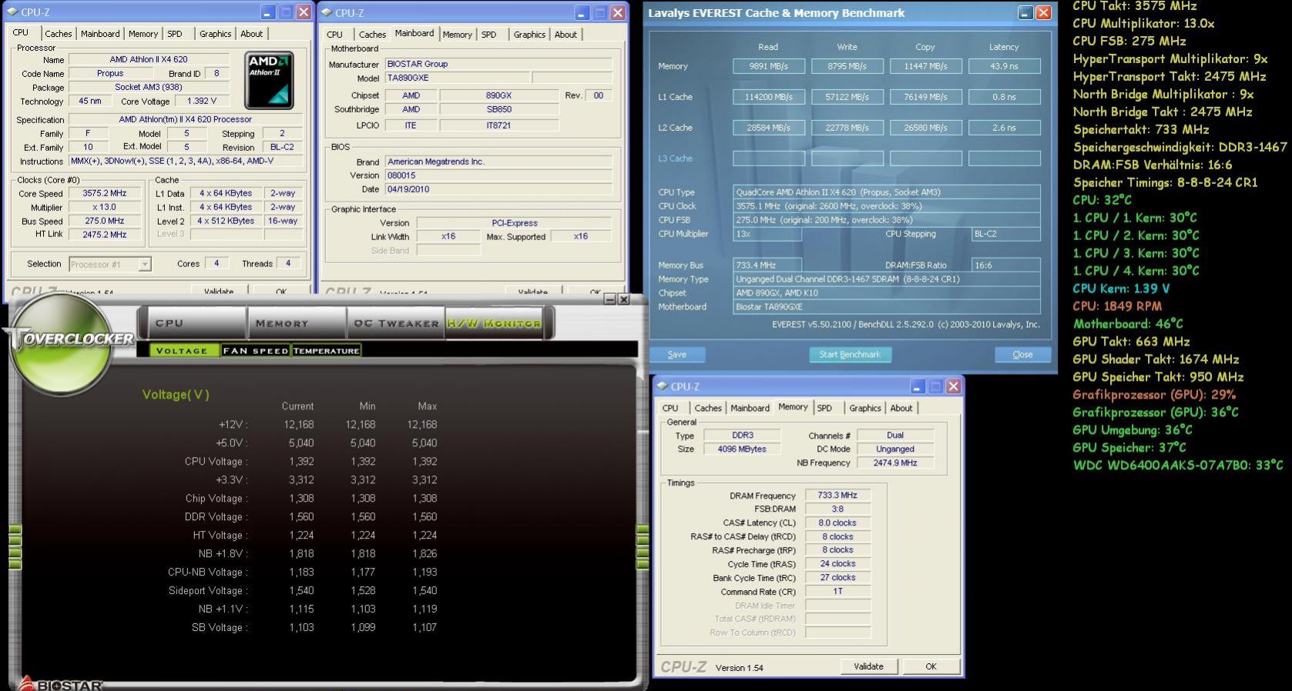Click Validate in the Memory CPU-Z window
This screenshot has height=691, width=1292.
tap(868, 666)
